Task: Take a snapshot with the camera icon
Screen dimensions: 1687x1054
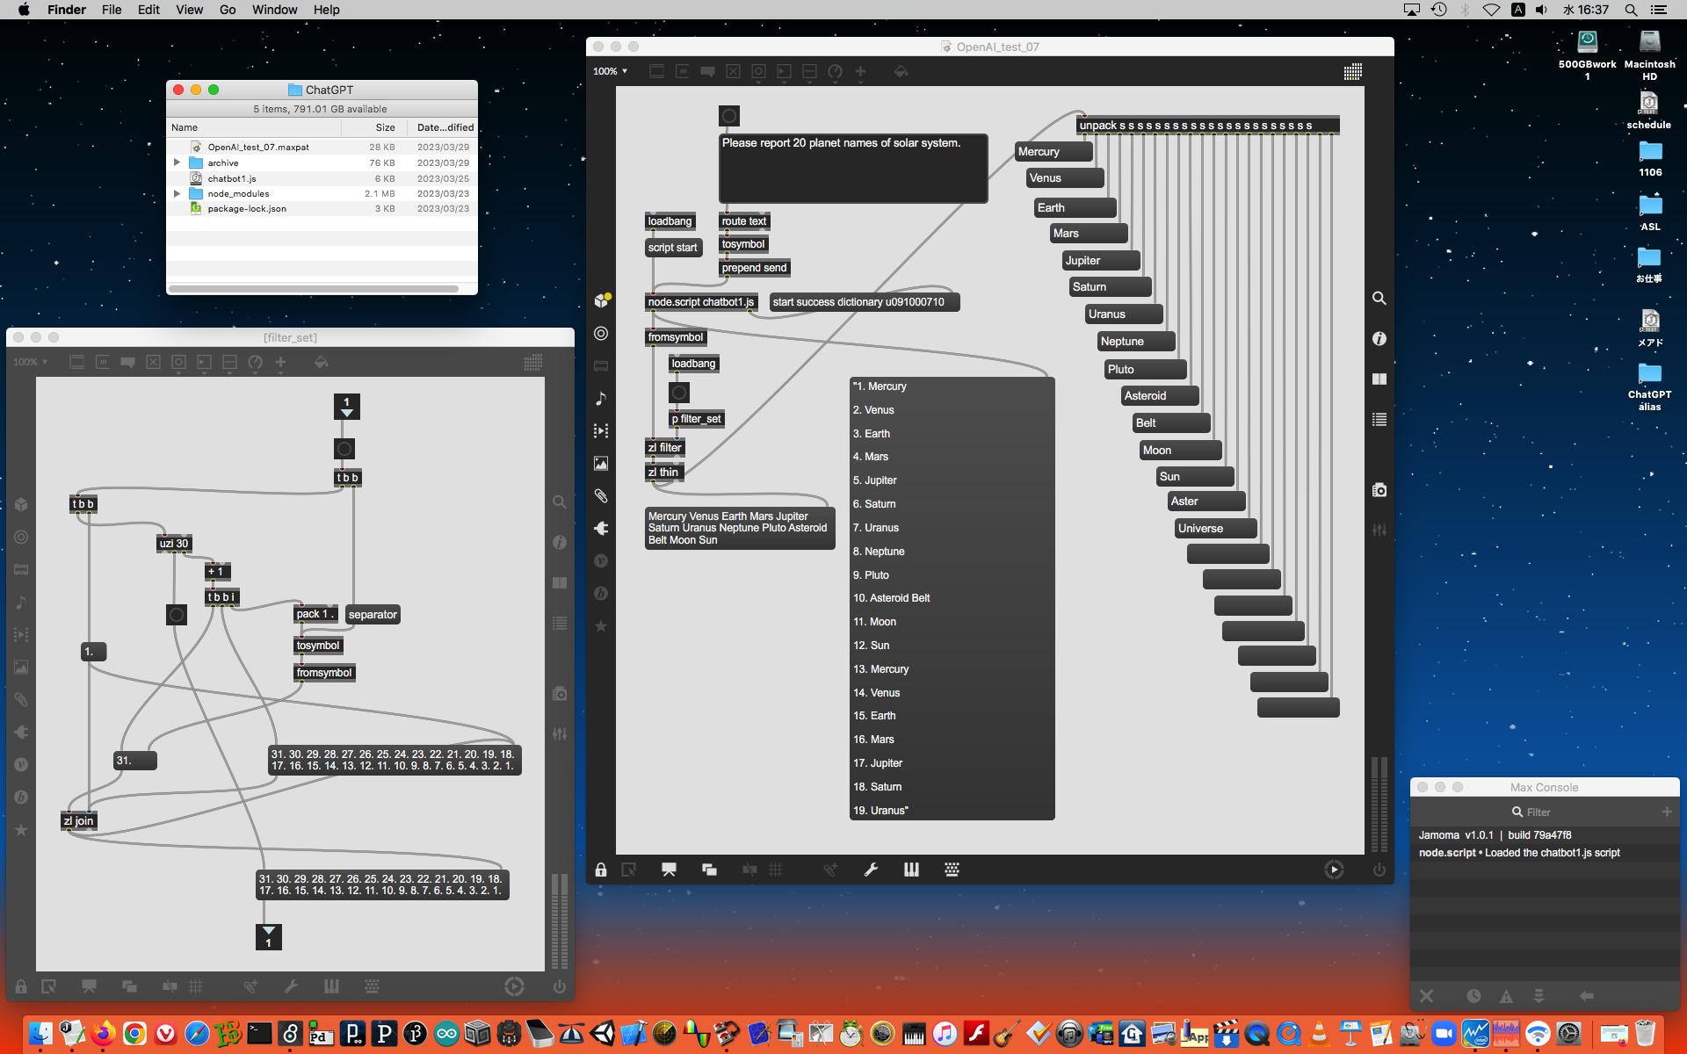Action: 1379,490
